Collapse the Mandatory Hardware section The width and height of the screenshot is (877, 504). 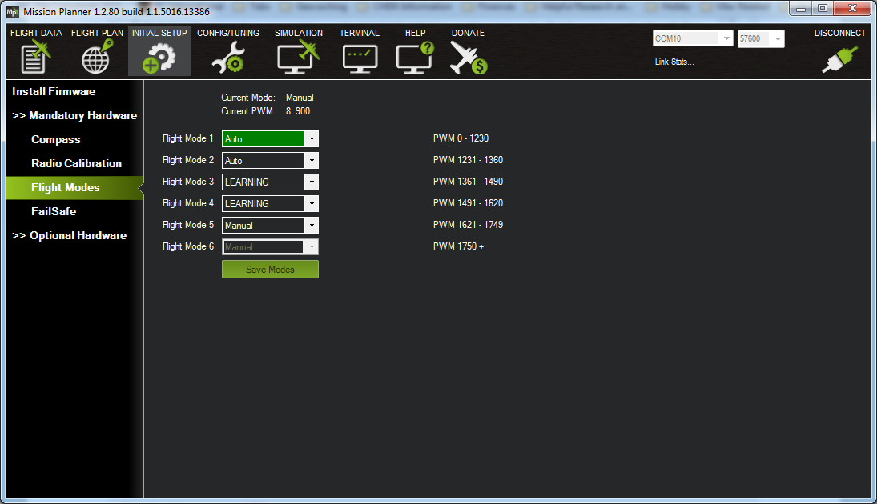point(74,116)
